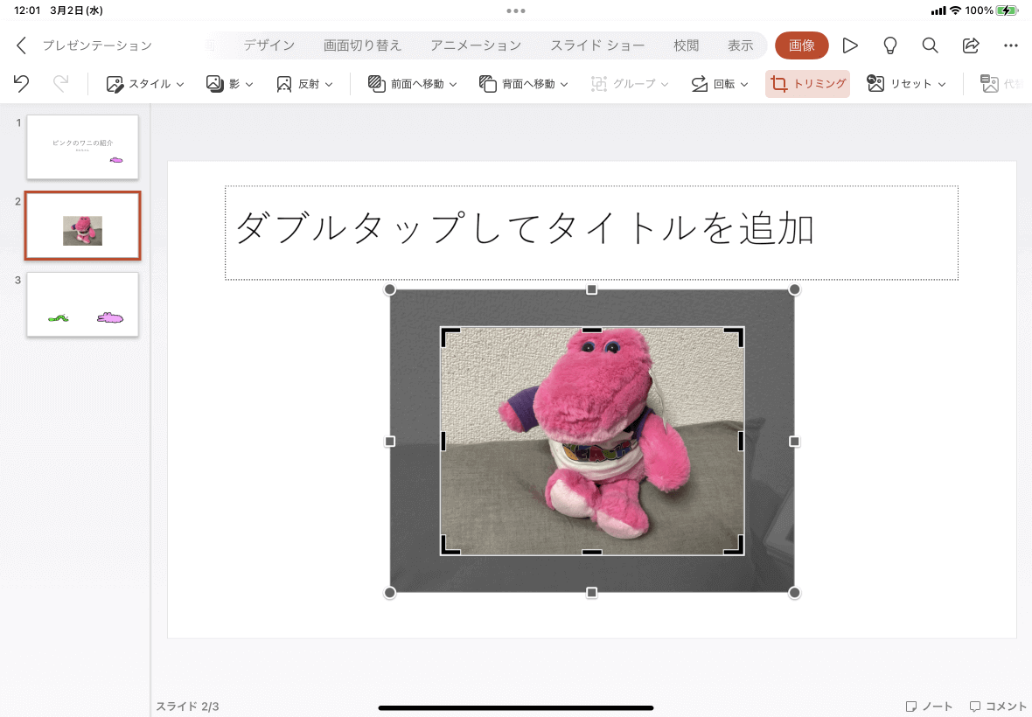Click the image's bottom-center square sizing handle

pos(592,593)
